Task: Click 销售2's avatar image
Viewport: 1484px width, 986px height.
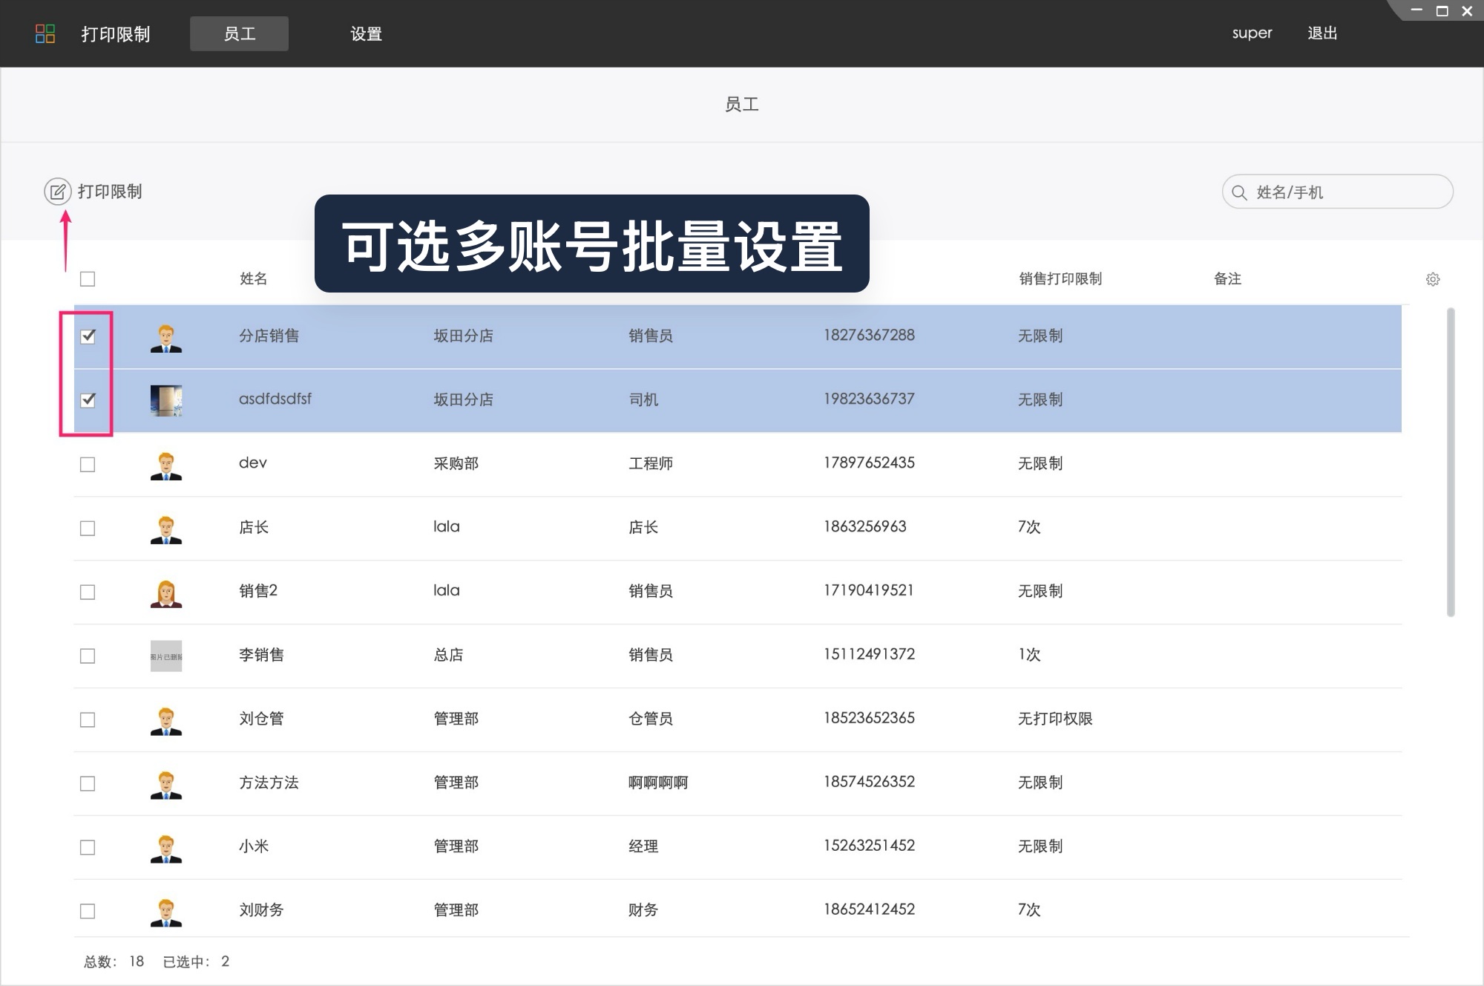Action: (165, 592)
